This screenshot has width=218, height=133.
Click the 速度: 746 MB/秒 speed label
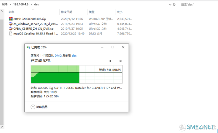coord(110,70)
